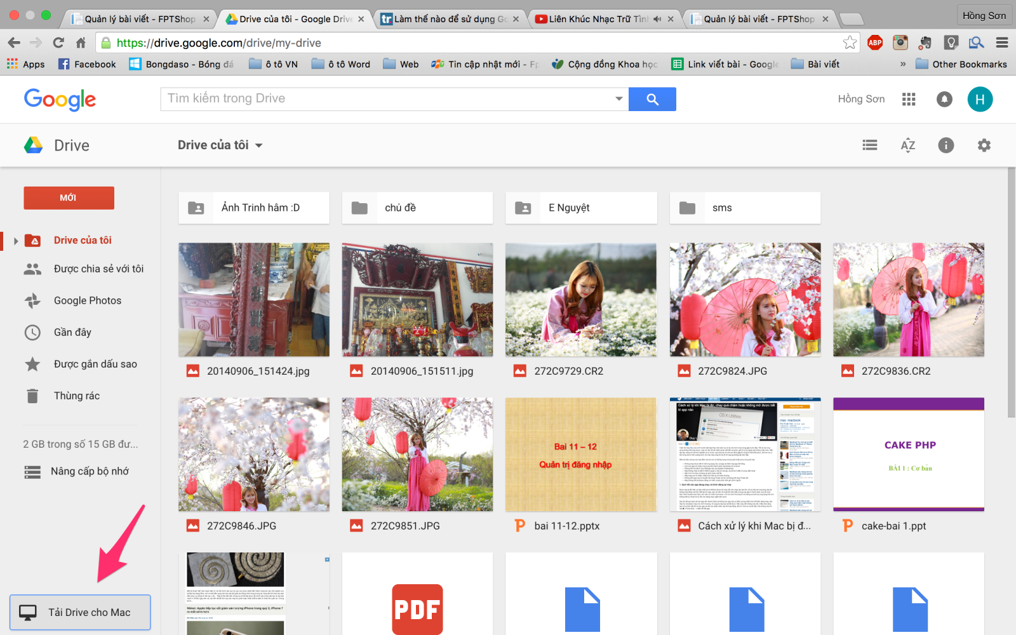Show file details with the info icon
The width and height of the screenshot is (1016, 635).
tap(946, 145)
